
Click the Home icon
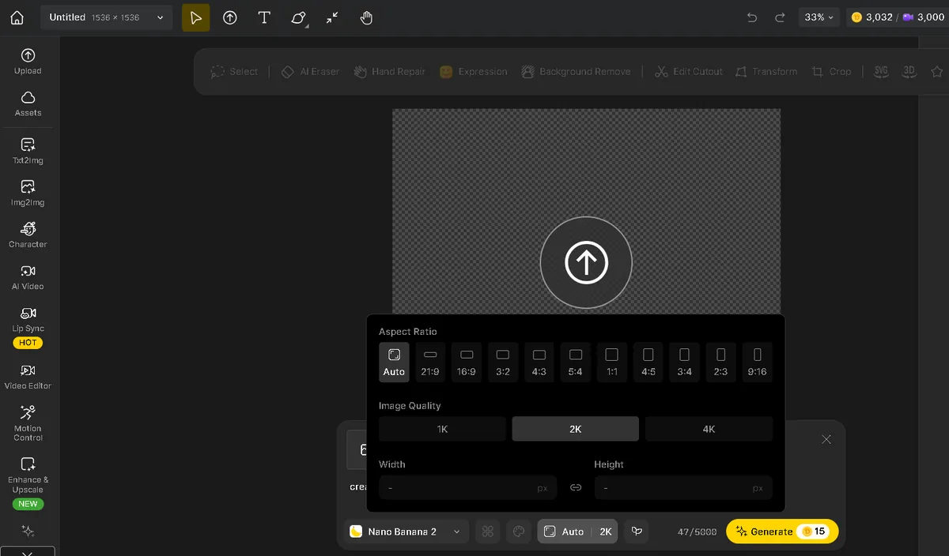pyautogui.click(x=17, y=17)
